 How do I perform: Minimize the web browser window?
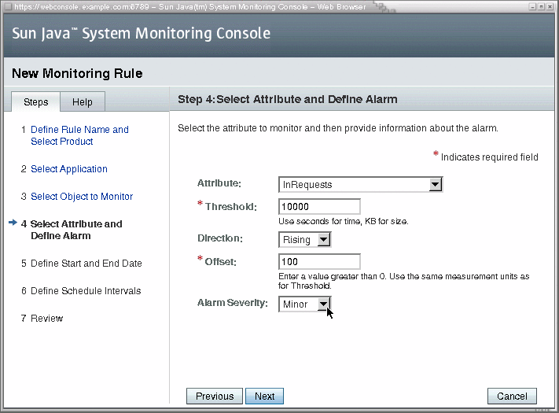532,6
